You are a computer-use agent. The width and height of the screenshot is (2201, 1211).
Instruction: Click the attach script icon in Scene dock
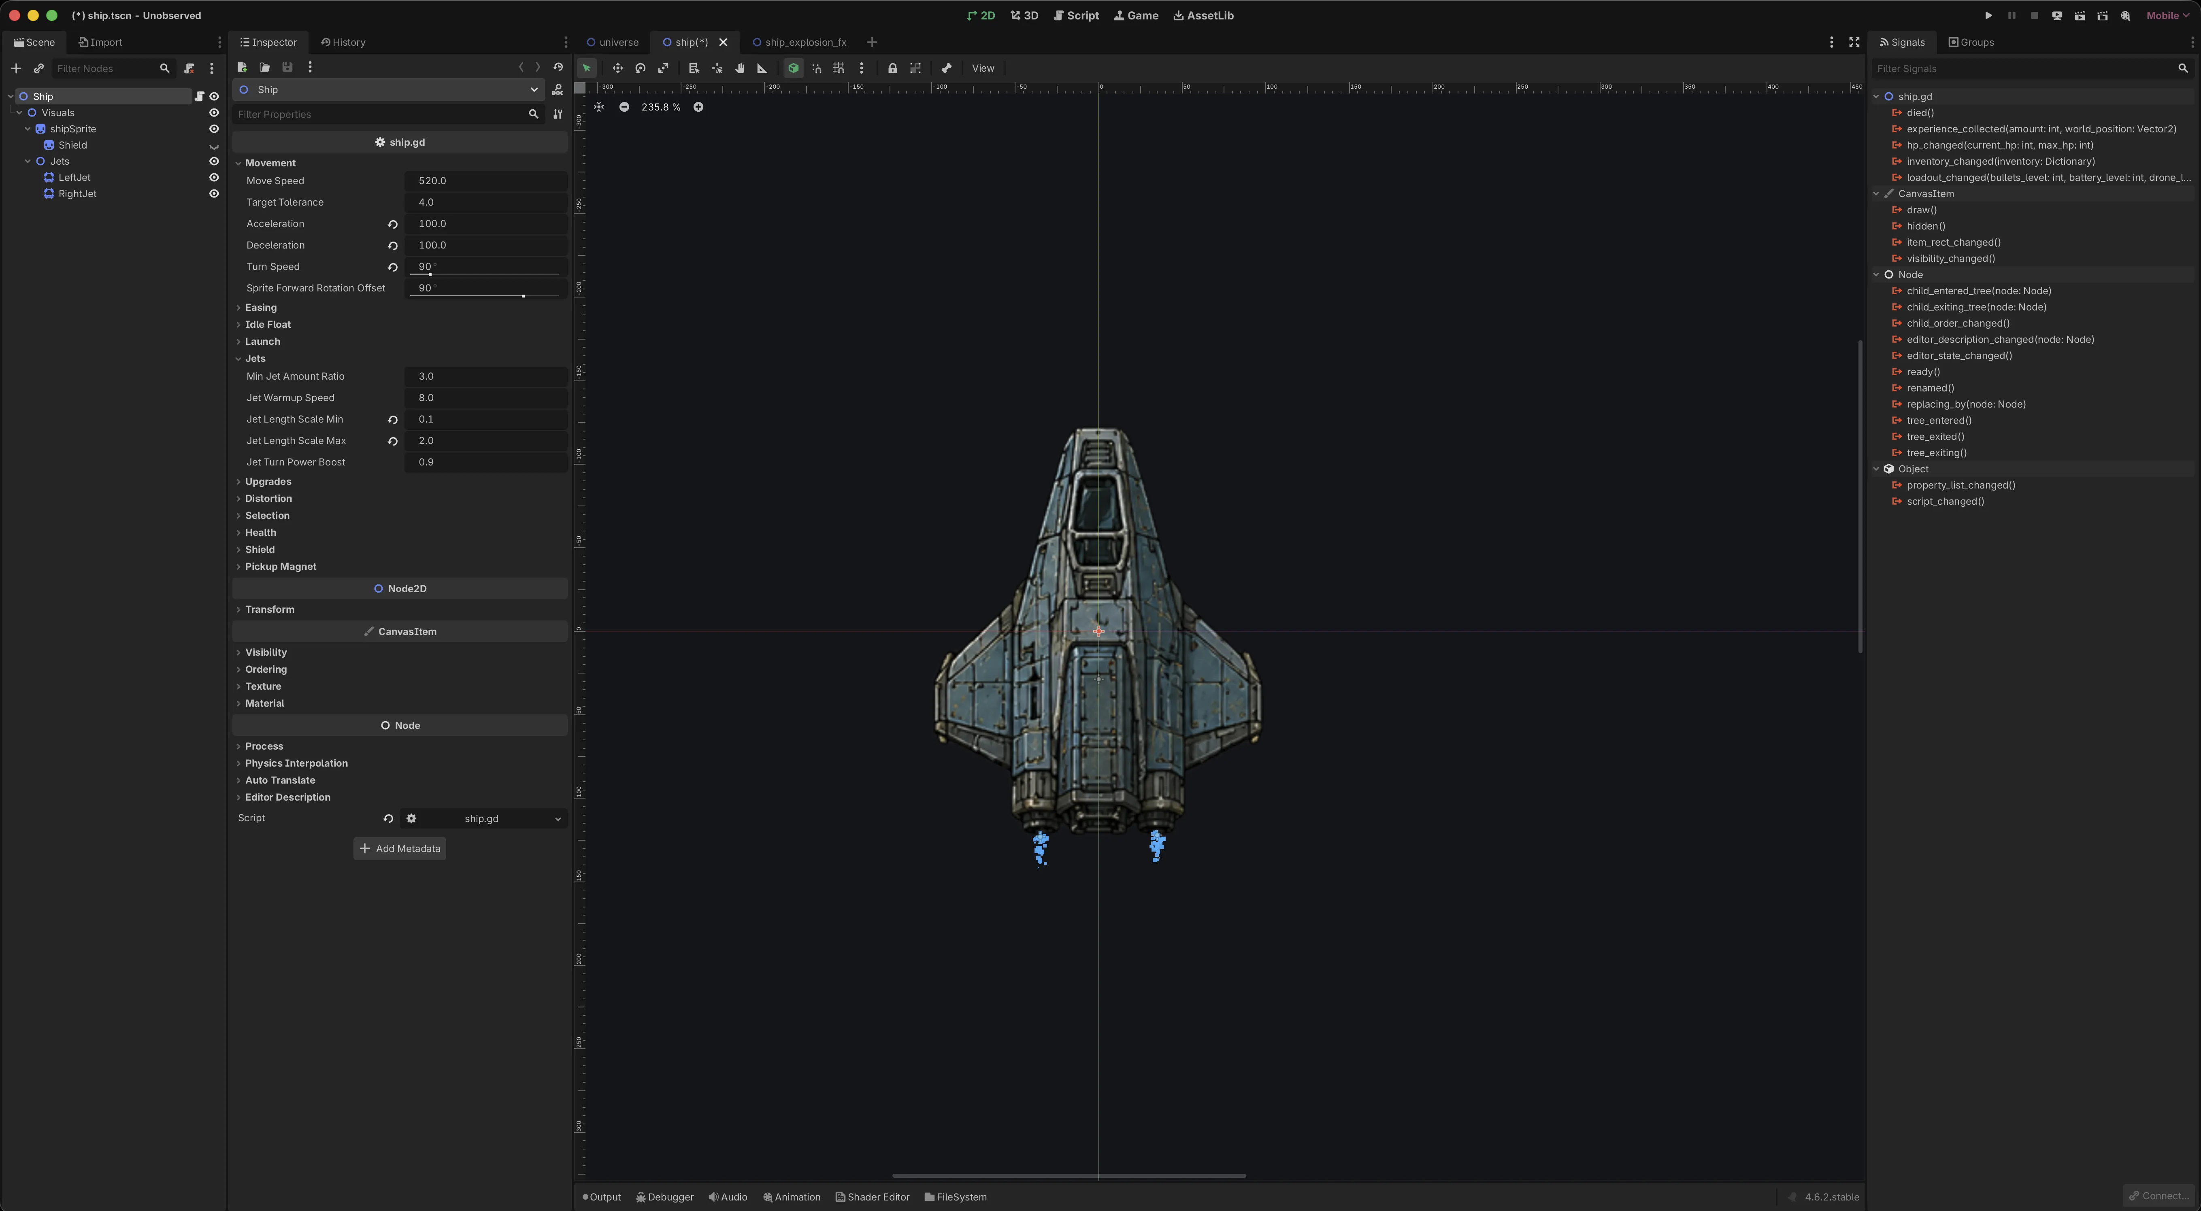tap(189, 68)
